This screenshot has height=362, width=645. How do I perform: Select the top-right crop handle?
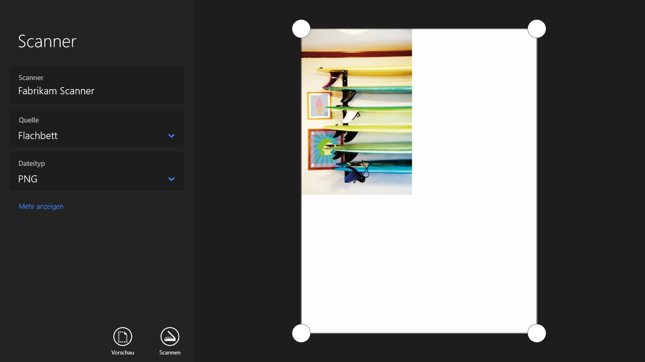click(x=536, y=29)
